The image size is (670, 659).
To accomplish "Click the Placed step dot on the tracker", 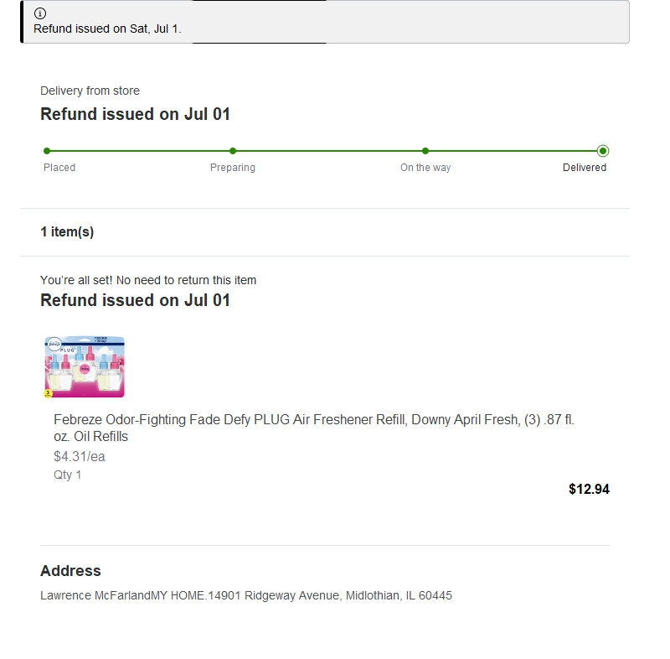I will (47, 151).
